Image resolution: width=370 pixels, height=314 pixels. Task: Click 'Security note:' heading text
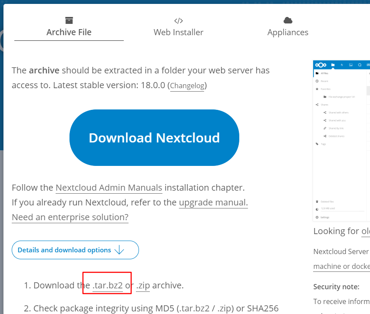pos(336,287)
